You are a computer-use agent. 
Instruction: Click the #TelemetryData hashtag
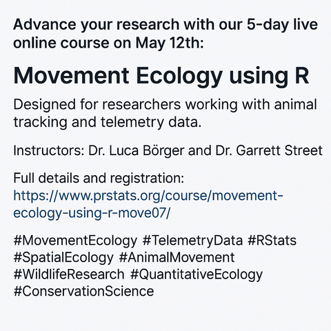point(192,241)
